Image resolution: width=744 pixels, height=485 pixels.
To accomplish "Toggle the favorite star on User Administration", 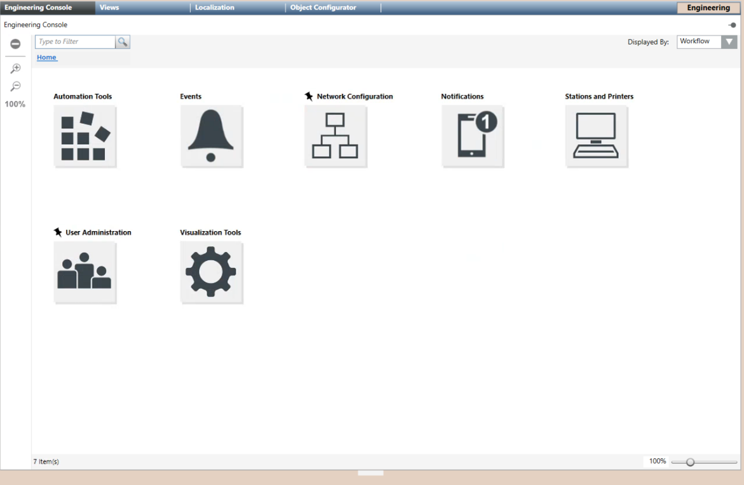I will 58,232.
